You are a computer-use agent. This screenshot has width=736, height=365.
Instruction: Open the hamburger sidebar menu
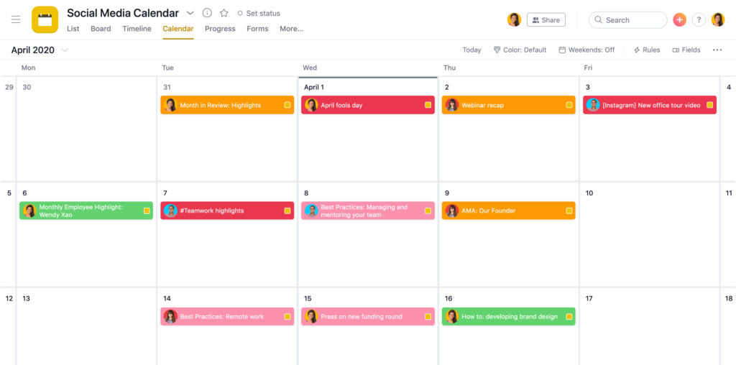pos(16,19)
